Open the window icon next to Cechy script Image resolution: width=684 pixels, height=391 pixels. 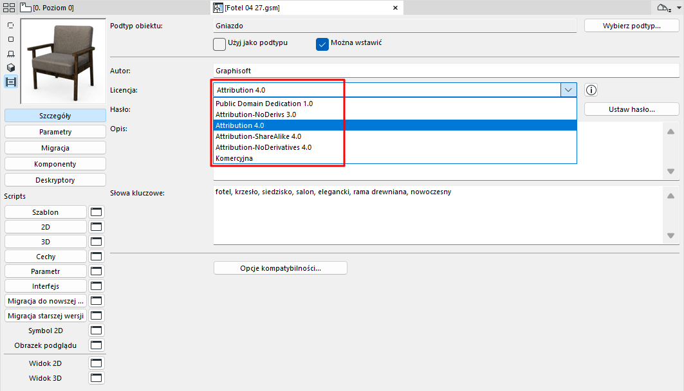tap(96, 257)
